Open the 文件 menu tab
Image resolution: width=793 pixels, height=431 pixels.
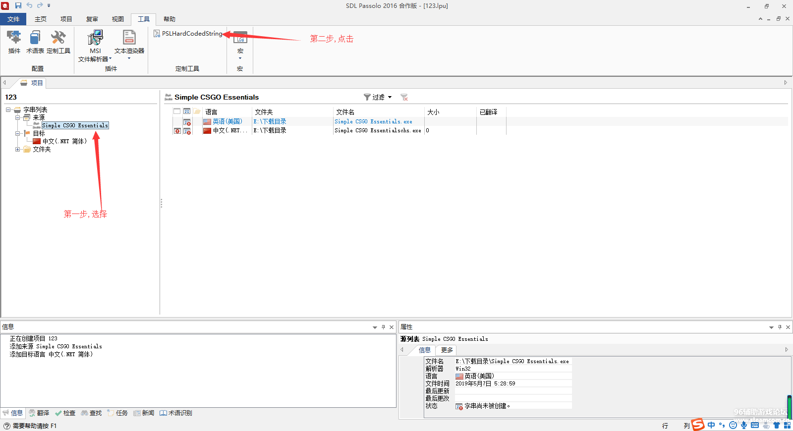[13, 19]
